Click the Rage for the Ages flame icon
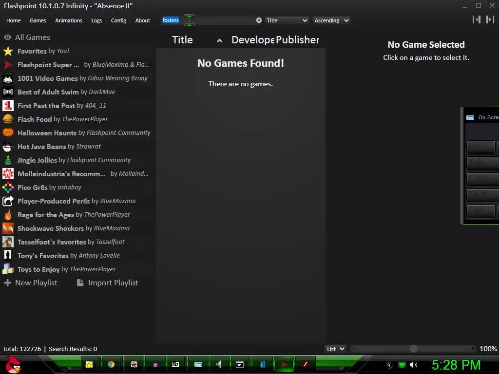Viewport: 499px width, 374px height. 8,215
